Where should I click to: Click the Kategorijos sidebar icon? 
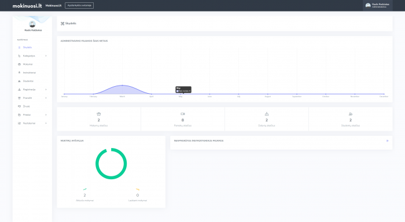click(x=19, y=55)
